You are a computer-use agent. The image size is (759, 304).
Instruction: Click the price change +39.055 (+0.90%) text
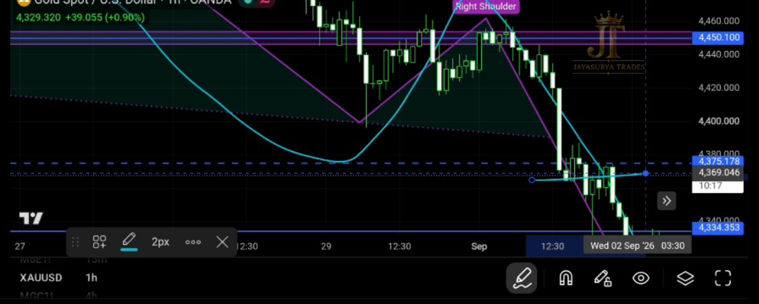coord(105,17)
